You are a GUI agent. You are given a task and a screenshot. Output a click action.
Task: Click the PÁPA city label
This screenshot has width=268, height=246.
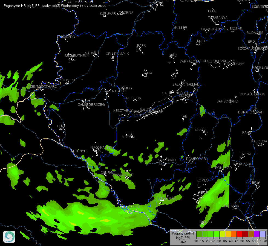[142, 46]
